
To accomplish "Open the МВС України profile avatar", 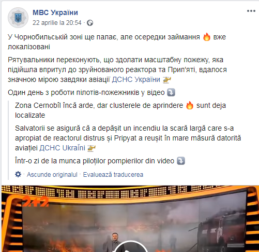I will click(18, 18).
